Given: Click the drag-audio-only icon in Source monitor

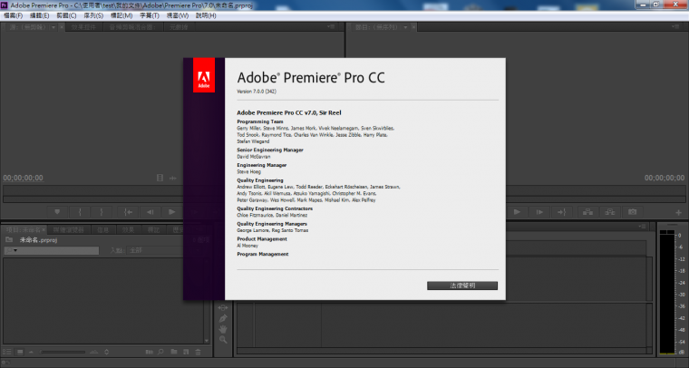Looking at the screenshot, I should [173, 178].
